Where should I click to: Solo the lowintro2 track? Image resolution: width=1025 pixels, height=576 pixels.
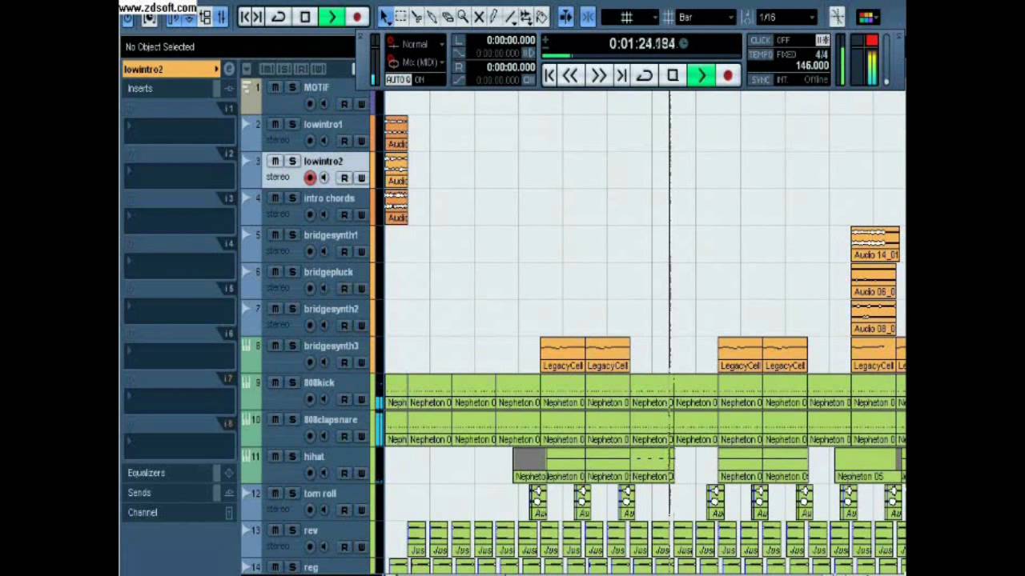click(x=292, y=161)
